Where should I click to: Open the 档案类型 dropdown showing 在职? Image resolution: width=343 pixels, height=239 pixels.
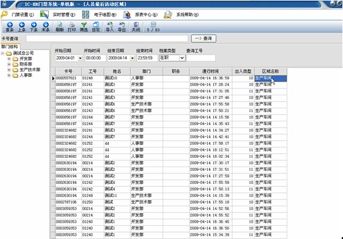pyautogui.click(x=182, y=58)
